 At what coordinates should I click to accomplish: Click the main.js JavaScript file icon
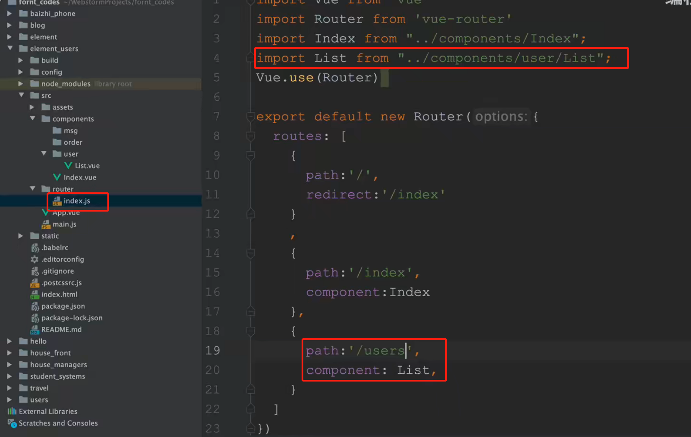tap(46, 224)
